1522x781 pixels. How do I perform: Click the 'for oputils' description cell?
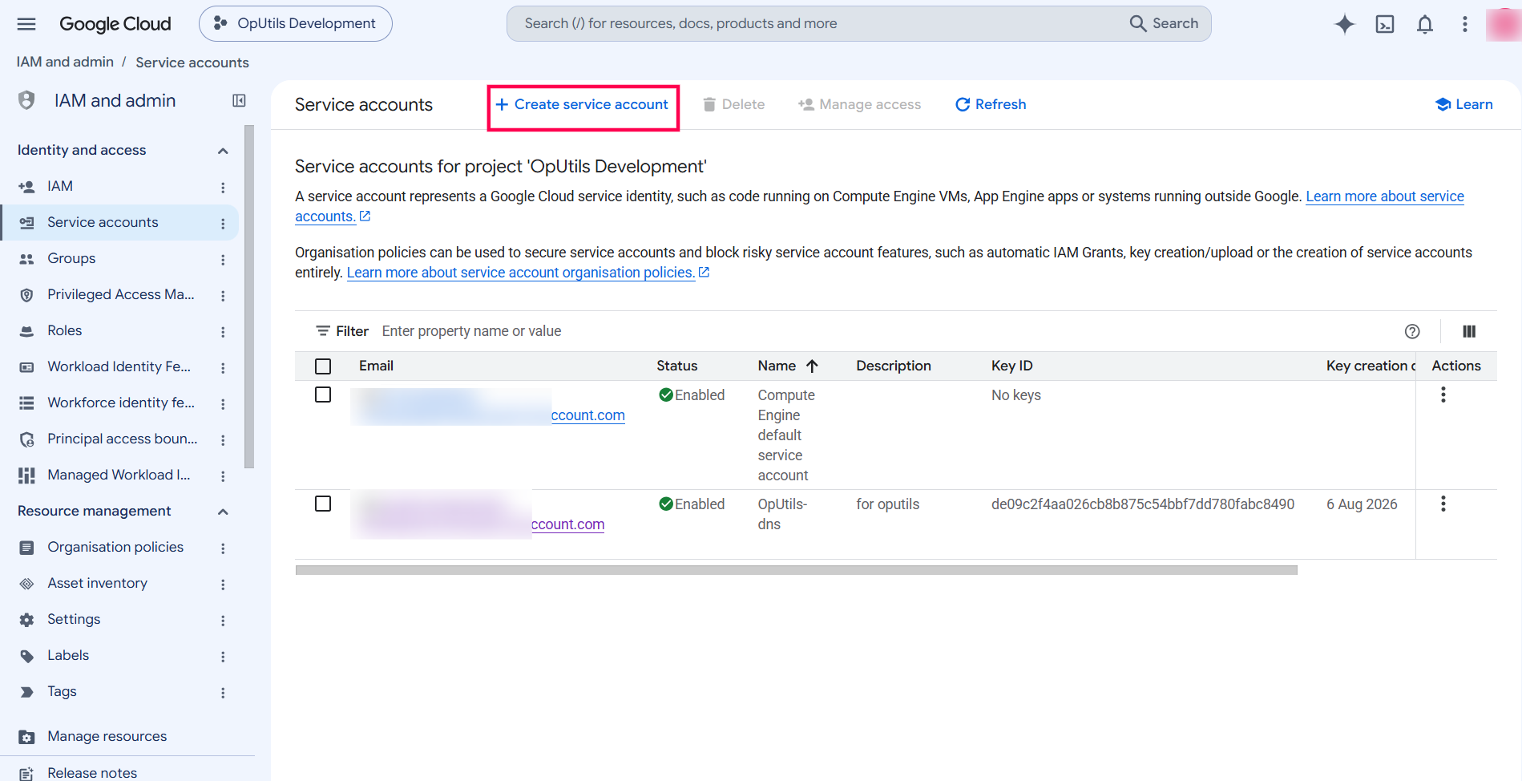tap(887, 504)
